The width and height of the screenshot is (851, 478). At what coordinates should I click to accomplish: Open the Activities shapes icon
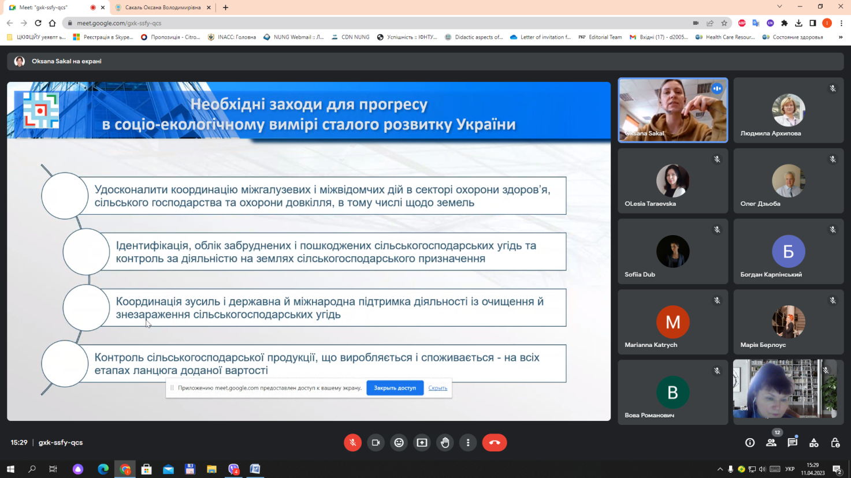tap(813, 442)
